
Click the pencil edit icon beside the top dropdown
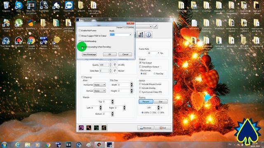(x=156, y=26)
